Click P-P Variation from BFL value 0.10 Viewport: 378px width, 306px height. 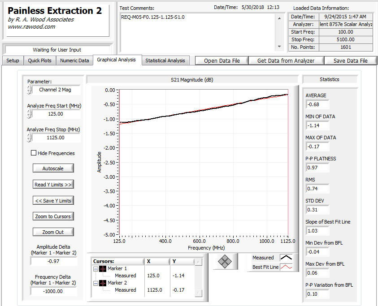coord(317,294)
